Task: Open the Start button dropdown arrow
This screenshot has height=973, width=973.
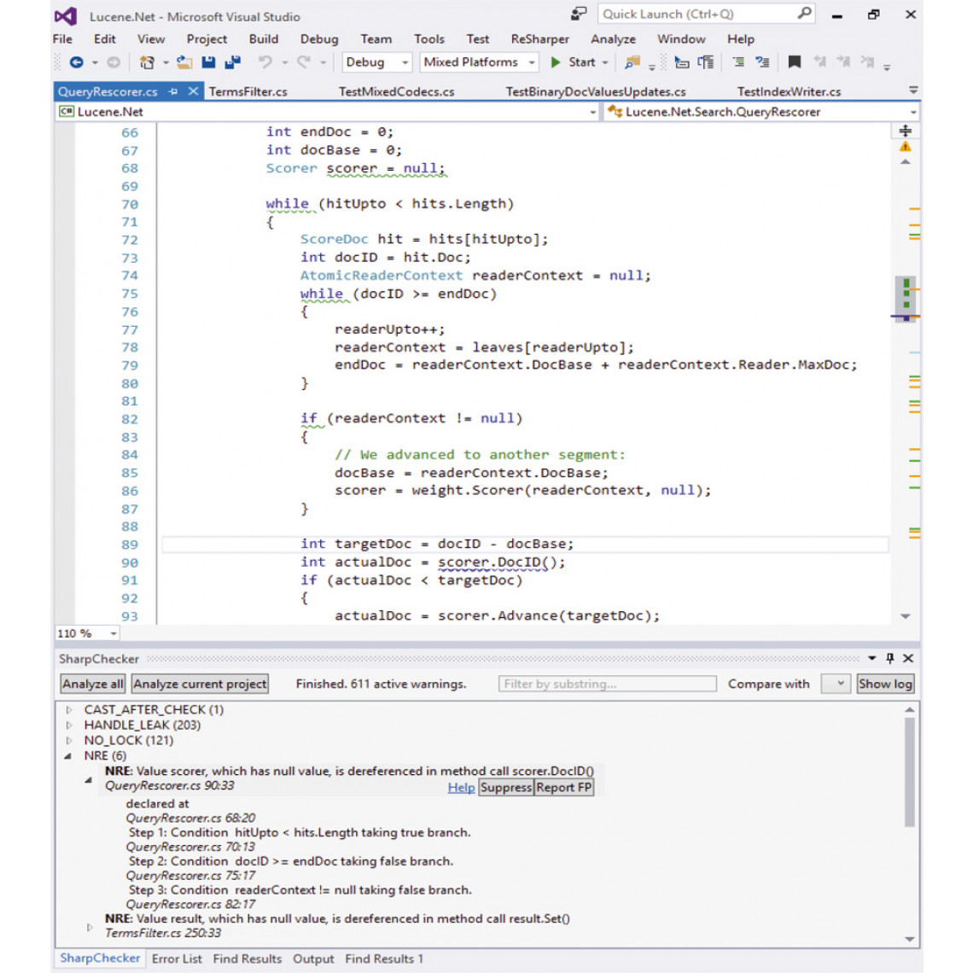Action: pyautogui.click(x=605, y=62)
